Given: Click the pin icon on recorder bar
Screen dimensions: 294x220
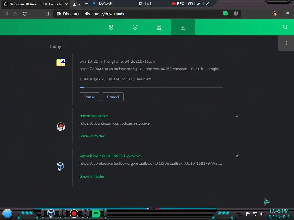Looking at the screenshot, I should click(x=94, y=3).
